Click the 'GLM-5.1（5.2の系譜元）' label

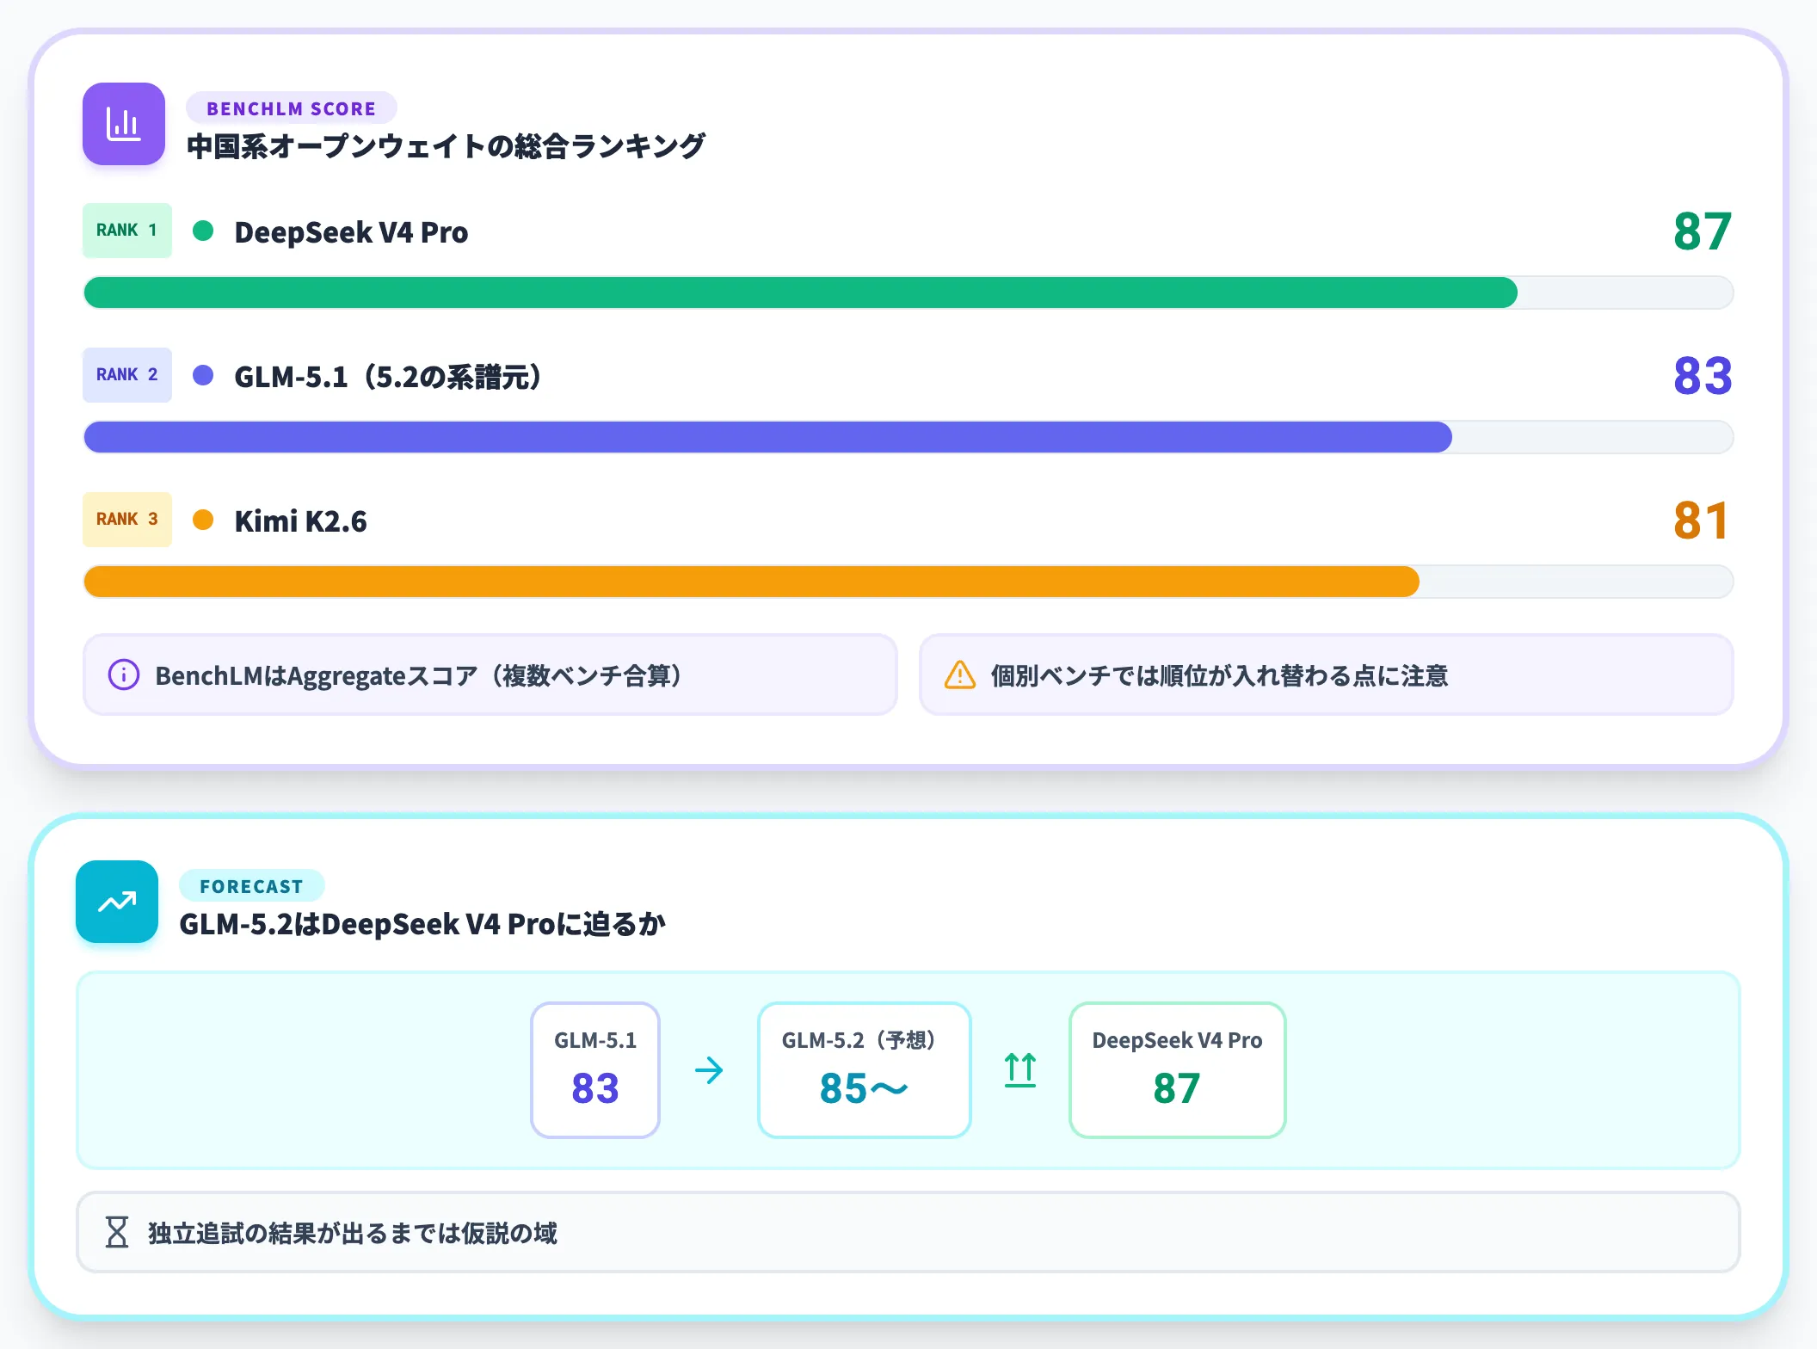(388, 377)
